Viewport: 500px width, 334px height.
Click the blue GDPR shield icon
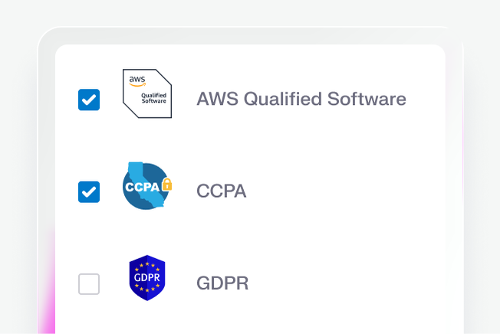point(147,278)
